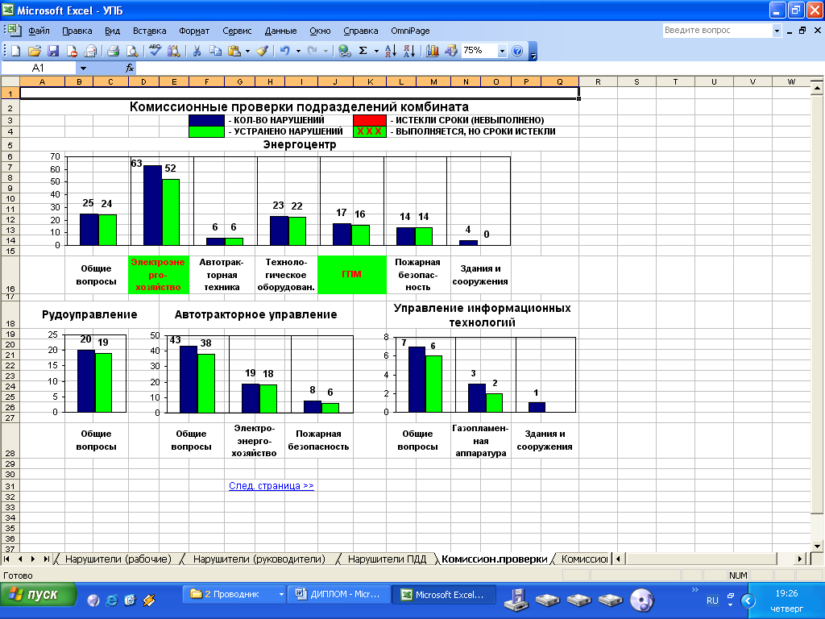Follow the След. страница >> link

(x=271, y=486)
